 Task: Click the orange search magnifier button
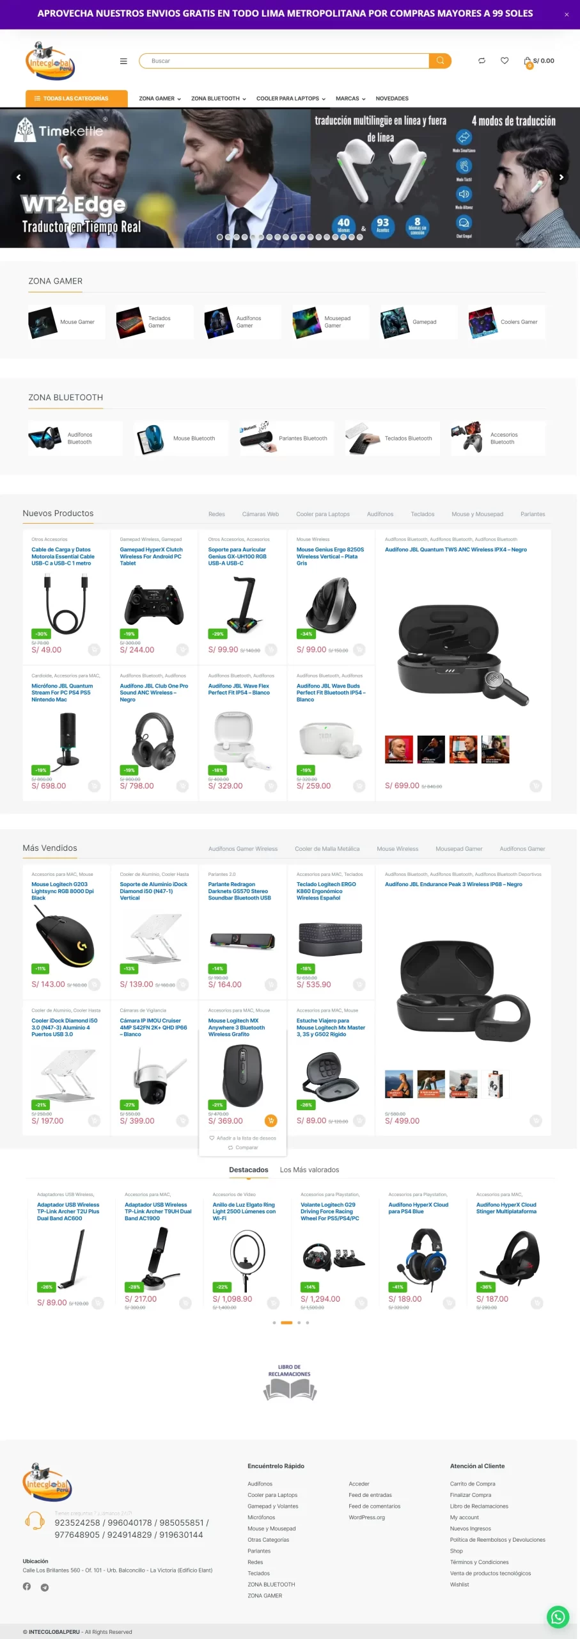point(440,61)
